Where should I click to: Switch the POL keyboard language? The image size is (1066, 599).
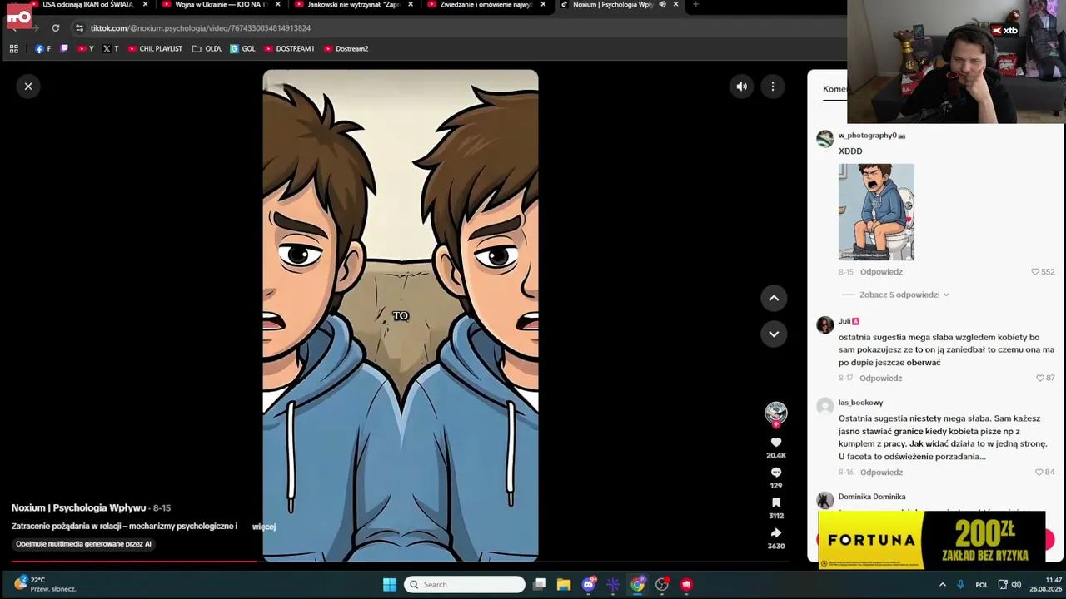[982, 585]
